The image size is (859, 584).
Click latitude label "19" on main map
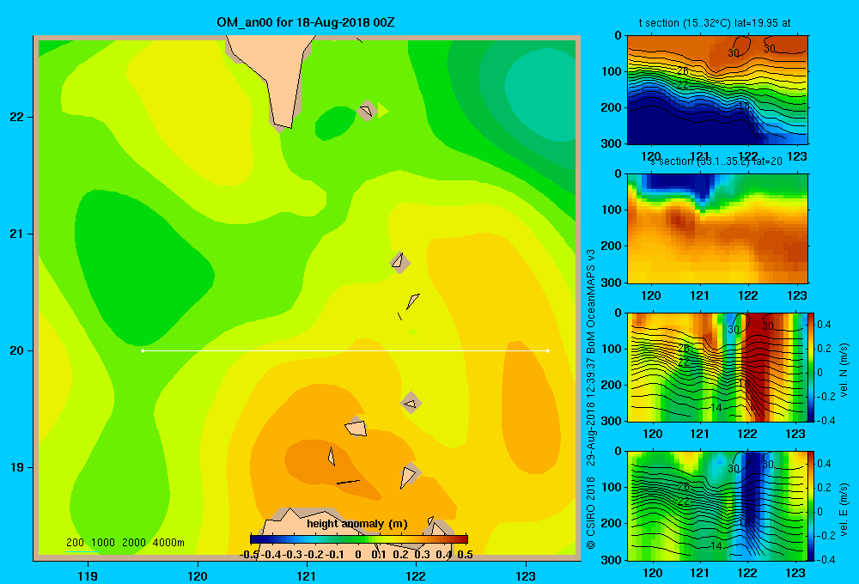pyautogui.click(x=16, y=467)
